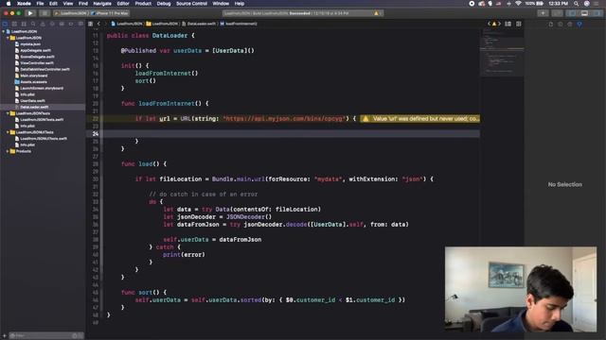Open the File menu
The image size is (606, 340).
click(x=40, y=4)
